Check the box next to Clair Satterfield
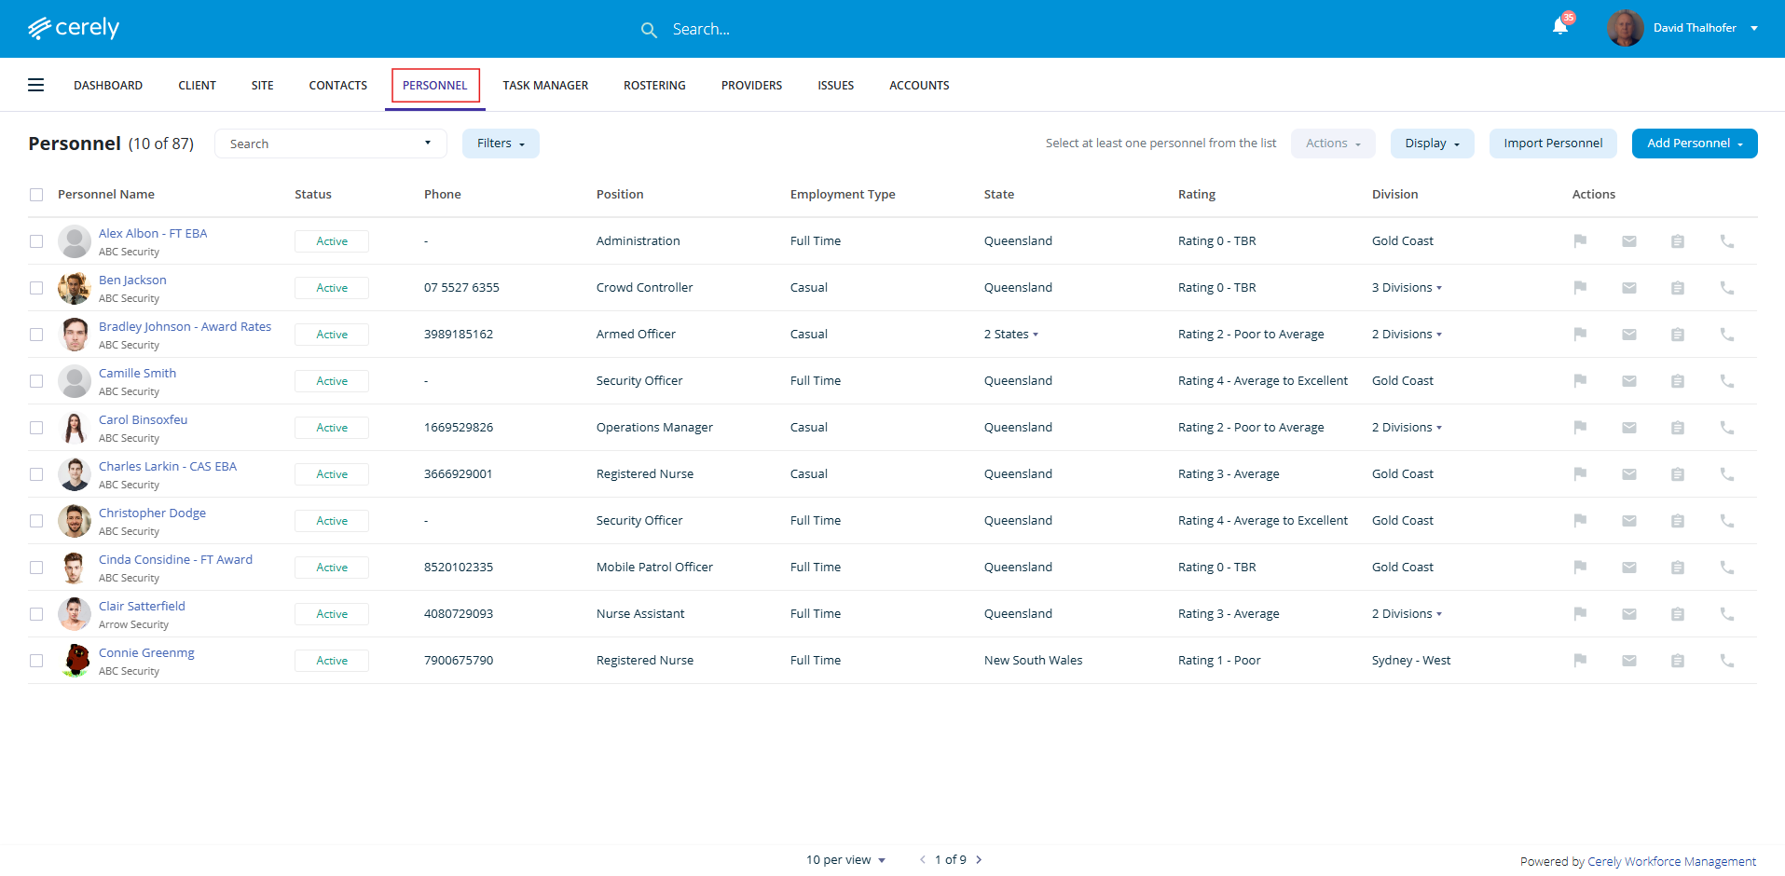Image resolution: width=1785 pixels, height=876 pixels. click(x=36, y=614)
